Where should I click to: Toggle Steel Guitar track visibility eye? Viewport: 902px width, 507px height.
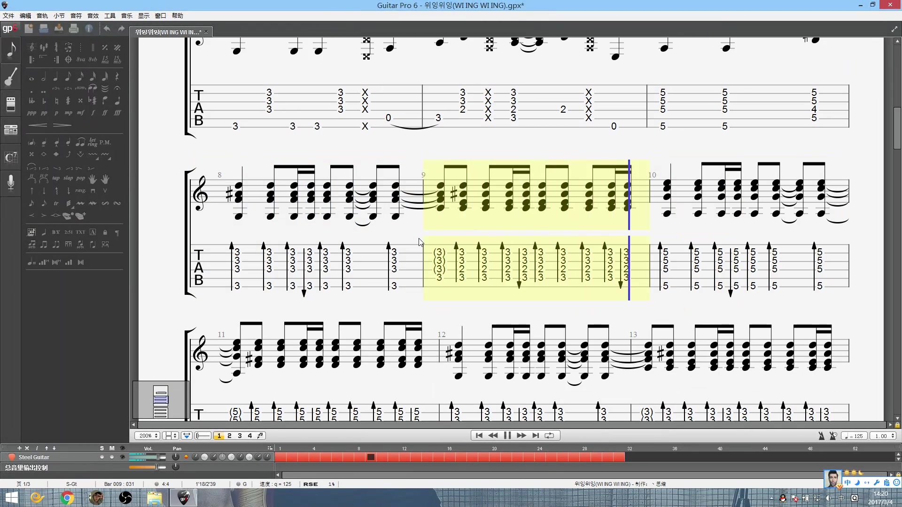[x=123, y=457]
